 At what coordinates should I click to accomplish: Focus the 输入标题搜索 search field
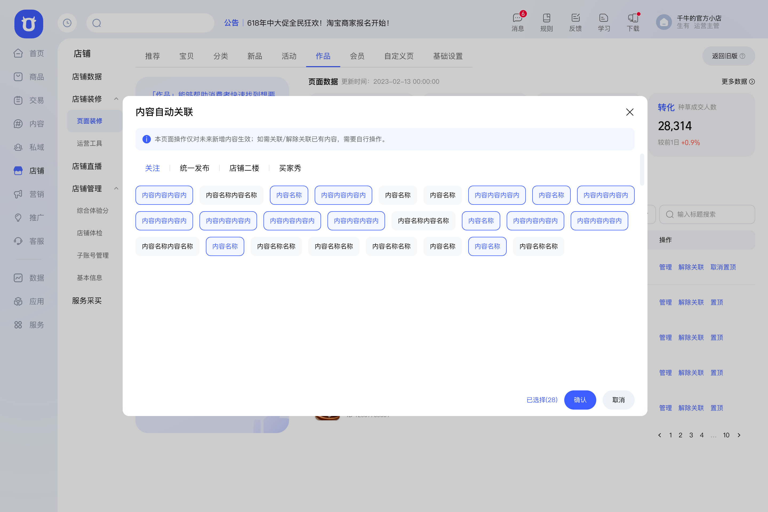(707, 214)
